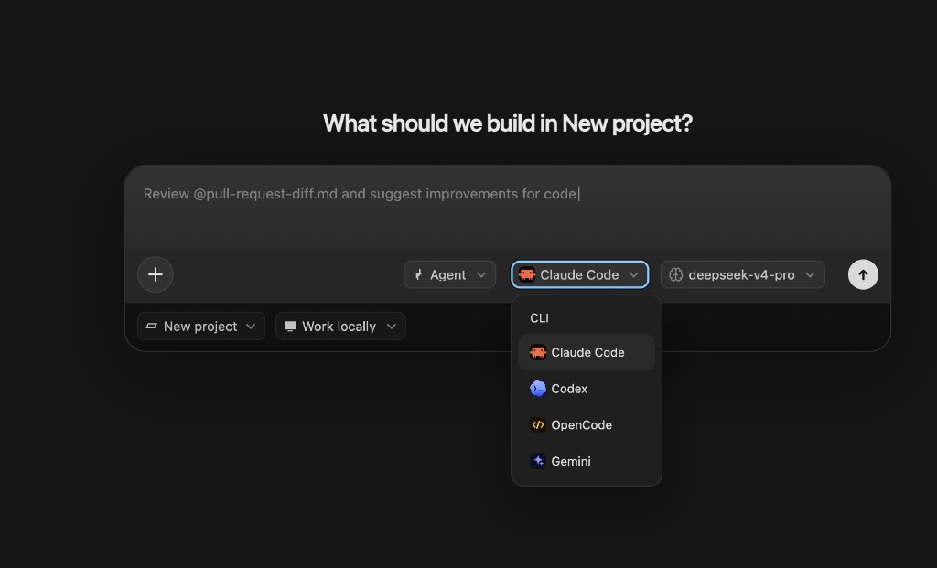
Task: Pick OpenCode from the CLI list
Action: (587, 425)
